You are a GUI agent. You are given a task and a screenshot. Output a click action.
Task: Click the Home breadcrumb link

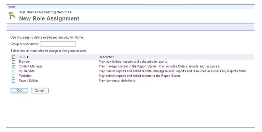[12, 7]
